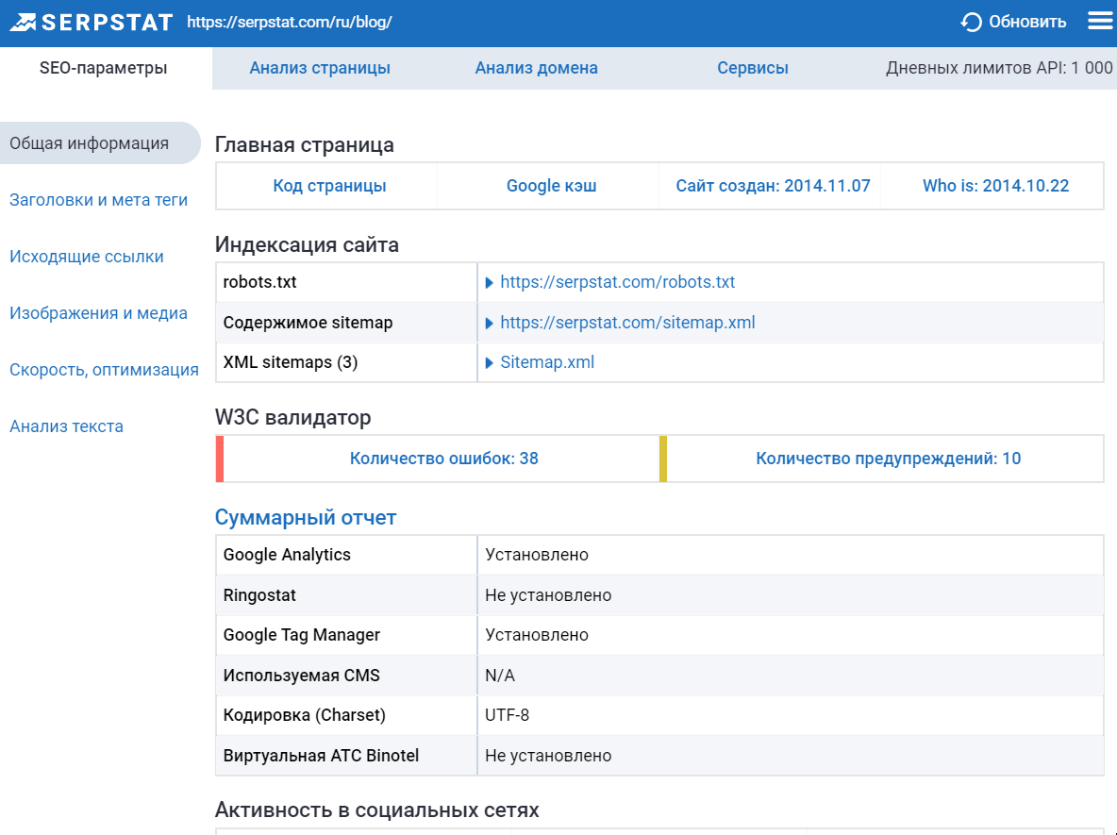The height and width of the screenshot is (835, 1117).
Task: Open the Анализ домена tab
Action: (x=537, y=68)
